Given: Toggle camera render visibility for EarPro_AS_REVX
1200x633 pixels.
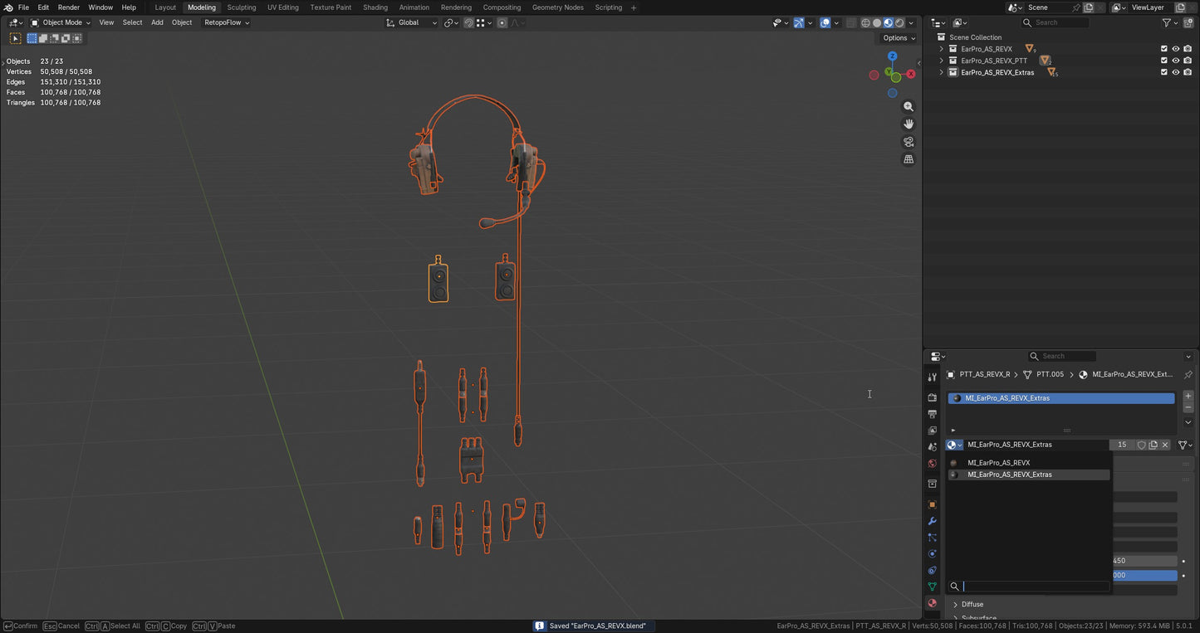Looking at the screenshot, I should tap(1188, 48).
